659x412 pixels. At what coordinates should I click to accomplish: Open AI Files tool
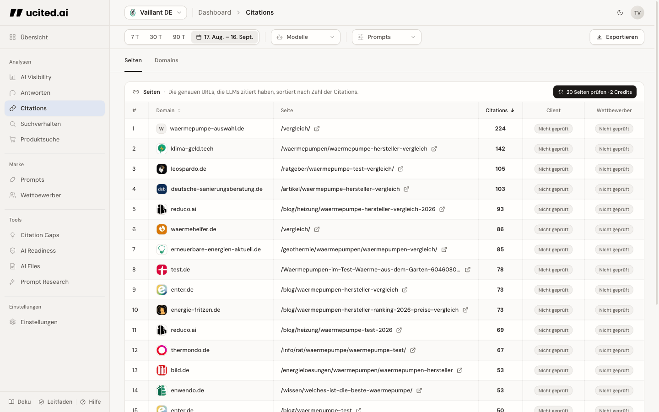(54, 266)
